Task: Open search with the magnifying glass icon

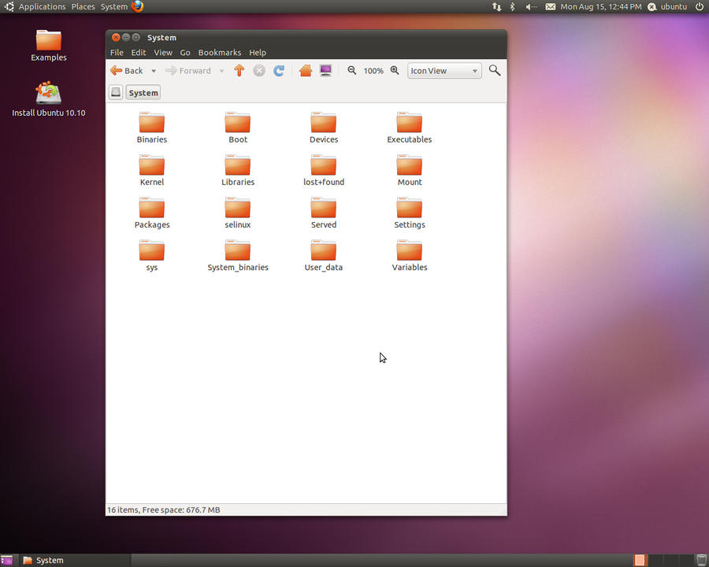Action: pos(495,71)
